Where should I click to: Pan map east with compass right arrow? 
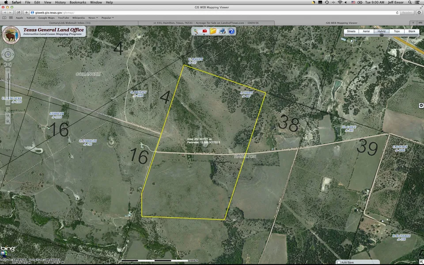tap(13, 54)
